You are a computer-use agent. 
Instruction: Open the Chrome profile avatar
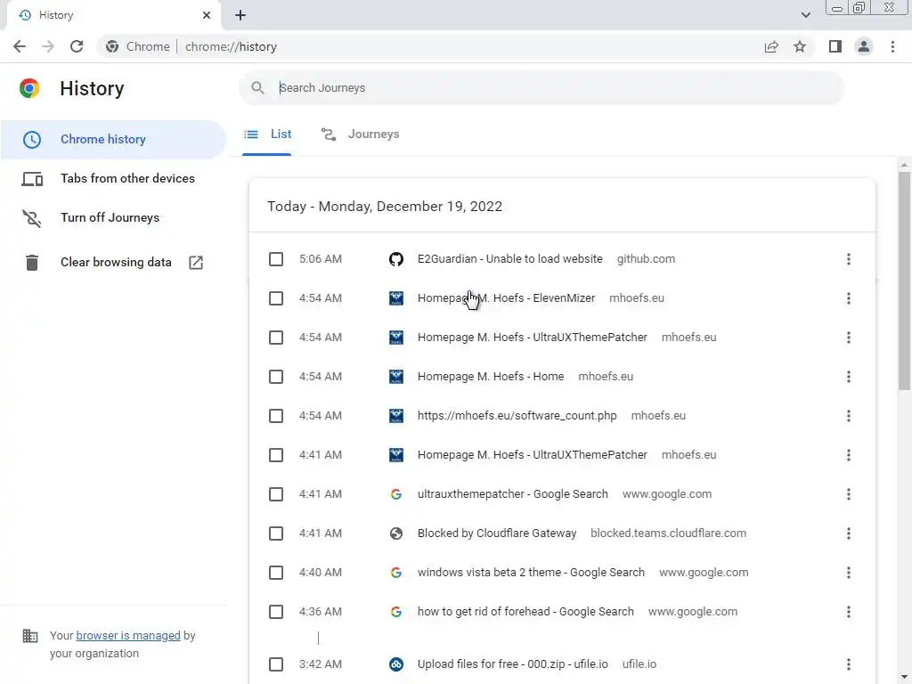(x=863, y=46)
